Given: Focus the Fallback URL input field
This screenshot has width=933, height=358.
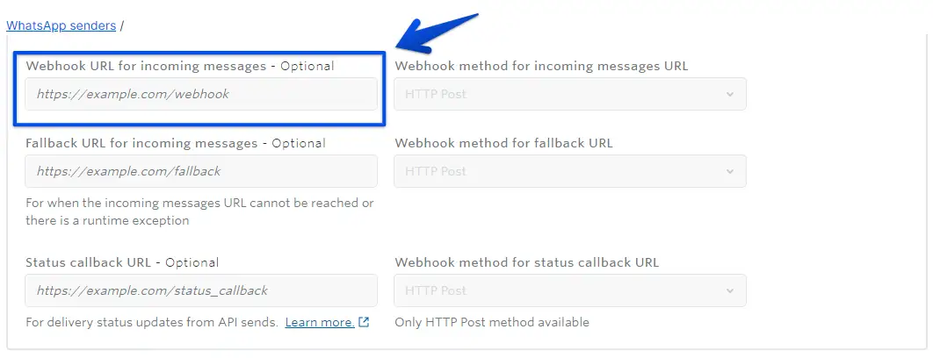Looking at the screenshot, I should pyautogui.click(x=201, y=171).
